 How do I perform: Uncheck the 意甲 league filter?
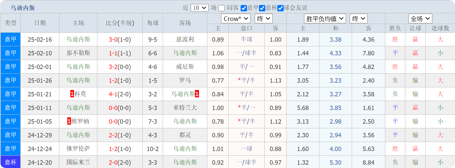pyautogui.click(x=244, y=8)
